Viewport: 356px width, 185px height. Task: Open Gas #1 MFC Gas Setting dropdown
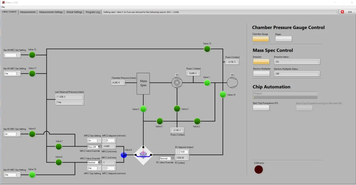click(18, 175)
